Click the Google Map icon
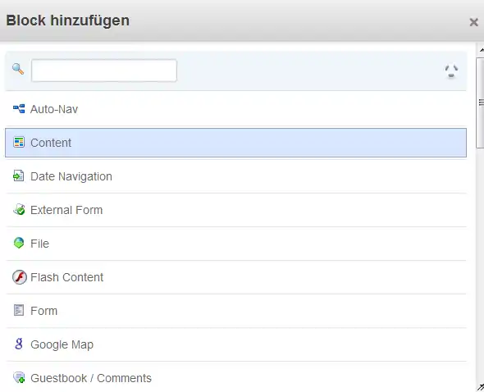 coord(19,344)
